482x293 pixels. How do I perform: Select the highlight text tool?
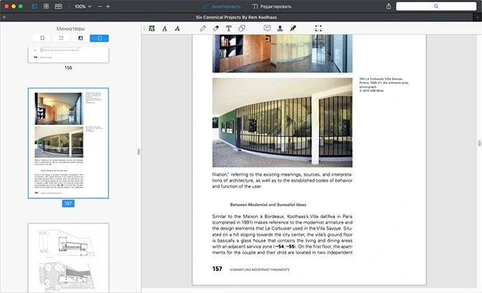click(x=151, y=29)
